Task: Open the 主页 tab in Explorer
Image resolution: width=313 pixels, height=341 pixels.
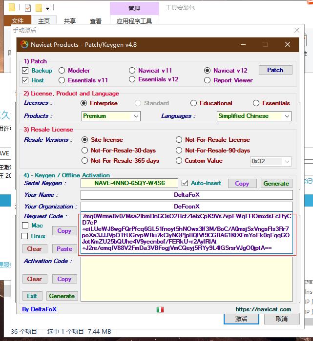Action: (44, 21)
